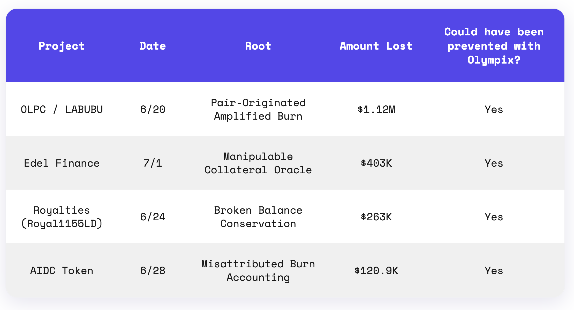Select the Date column header
This screenshot has width=574, height=310.
[153, 46]
